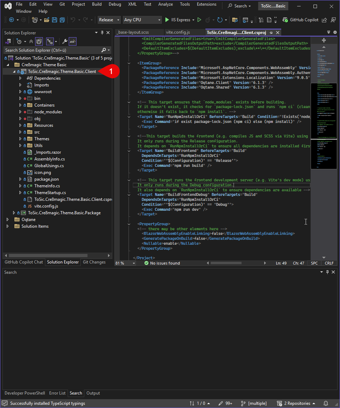Viewport: 340px width, 408px height.
Task: Expand the Oqtane solution folder
Action: [7, 219]
